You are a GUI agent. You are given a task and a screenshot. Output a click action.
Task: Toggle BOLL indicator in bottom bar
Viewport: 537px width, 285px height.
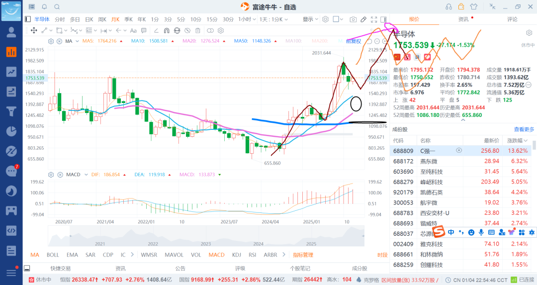point(53,255)
